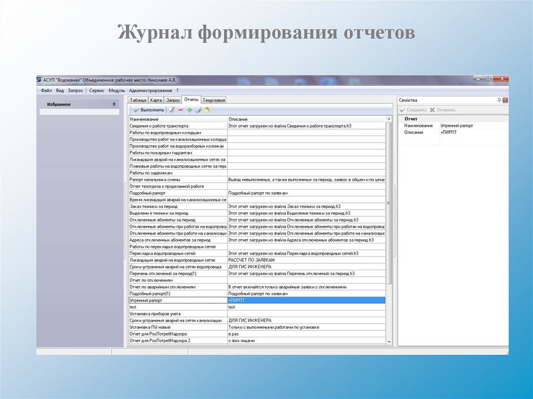Image resolution: width=533 pixels, height=399 pixels.
Task: Click the Отчет section header in properties
Action: coord(453,119)
